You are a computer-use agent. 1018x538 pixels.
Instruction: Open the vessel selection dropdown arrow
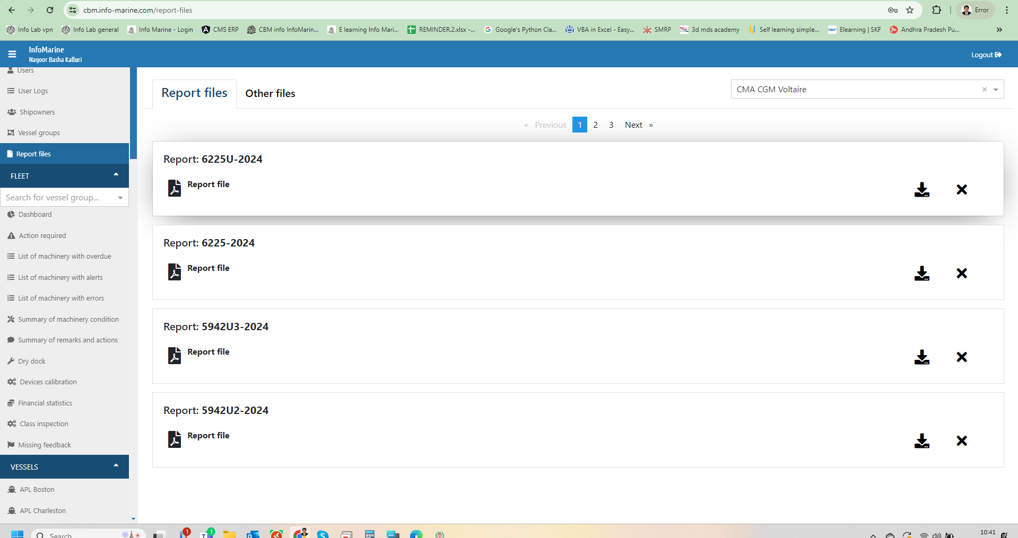point(996,90)
